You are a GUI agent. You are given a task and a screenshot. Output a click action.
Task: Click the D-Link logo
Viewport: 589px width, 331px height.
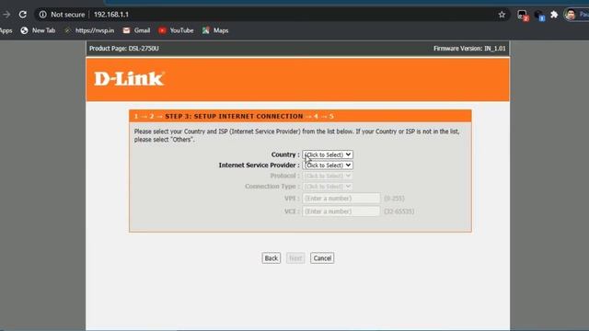tap(129, 79)
